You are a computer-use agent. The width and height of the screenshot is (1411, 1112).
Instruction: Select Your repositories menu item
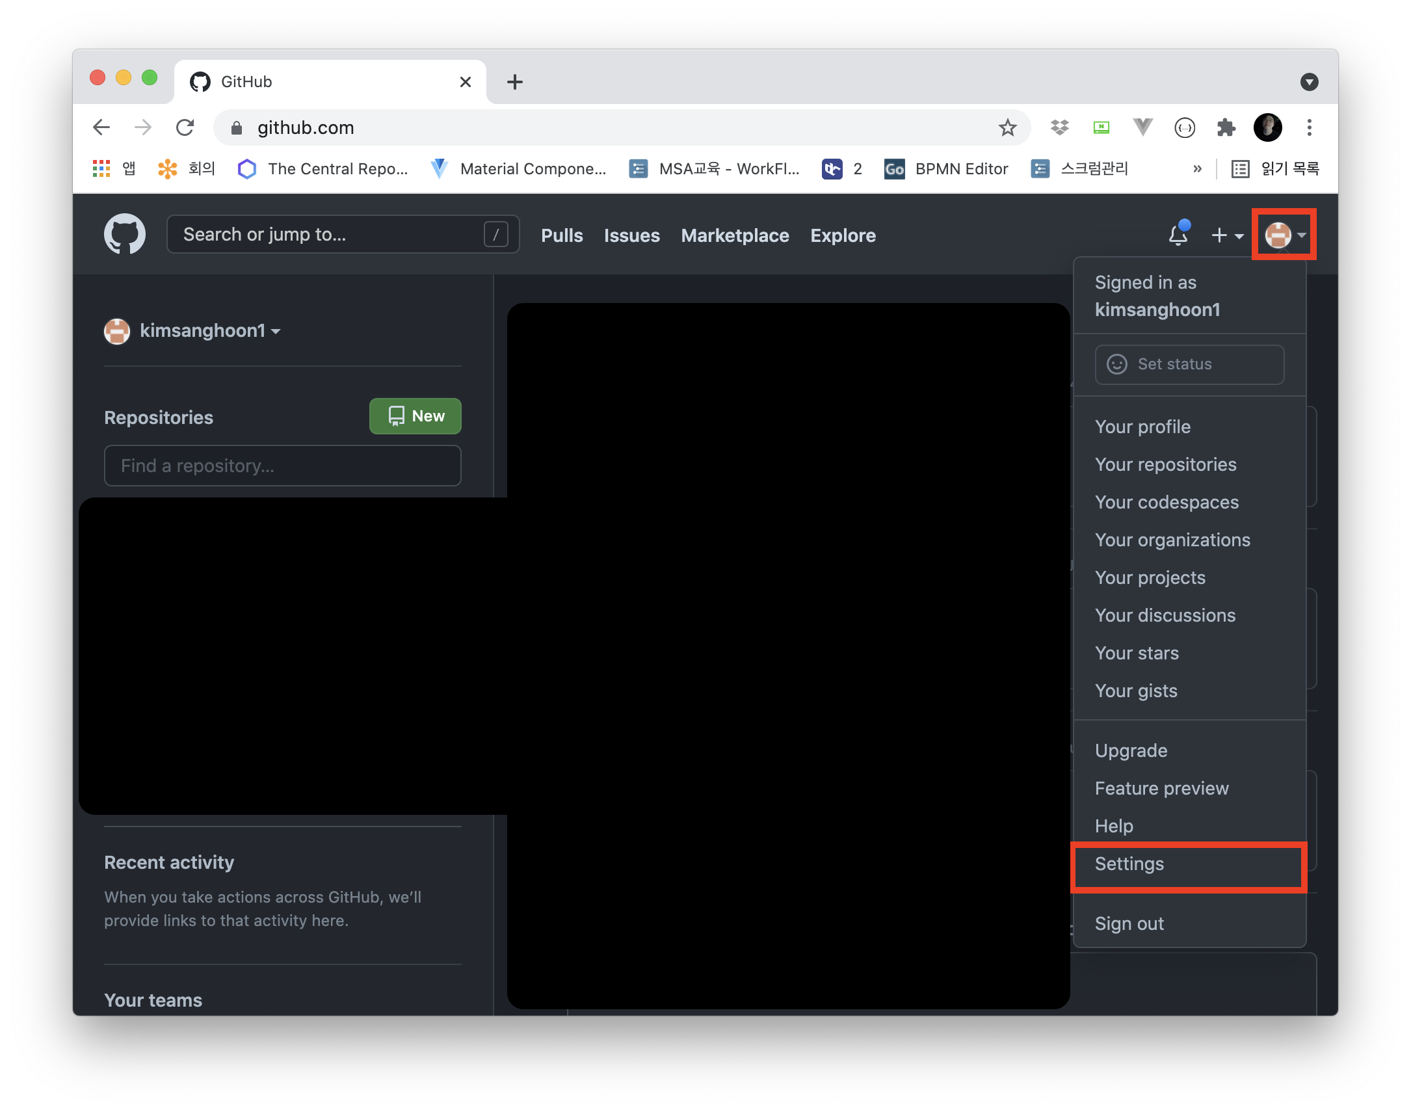tap(1189, 464)
